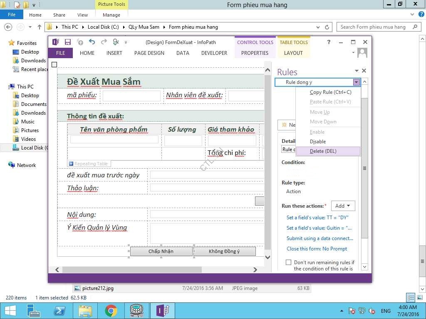Screen dimensions: 426x319
Task: Open PowerShell from the taskbar
Action: coord(59,311)
